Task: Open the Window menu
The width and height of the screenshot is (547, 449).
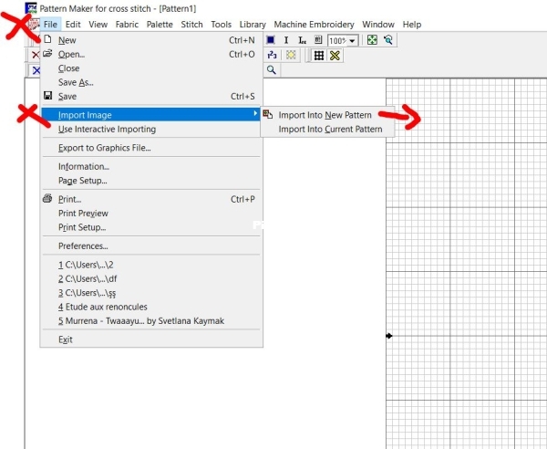Action: (378, 25)
